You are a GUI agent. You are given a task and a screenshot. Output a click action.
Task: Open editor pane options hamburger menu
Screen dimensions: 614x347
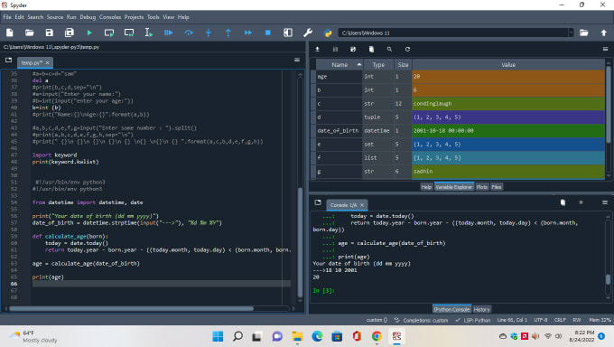[x=297, y=60]
